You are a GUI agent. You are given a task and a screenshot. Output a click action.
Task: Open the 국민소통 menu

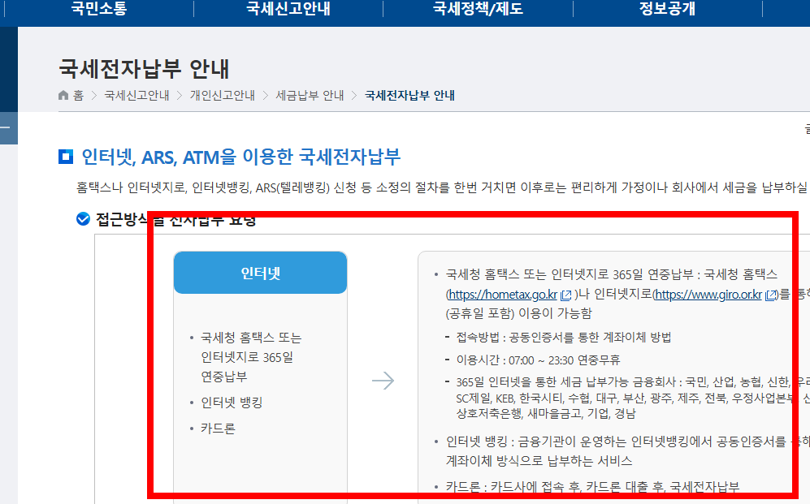click(x=98, y=8)
